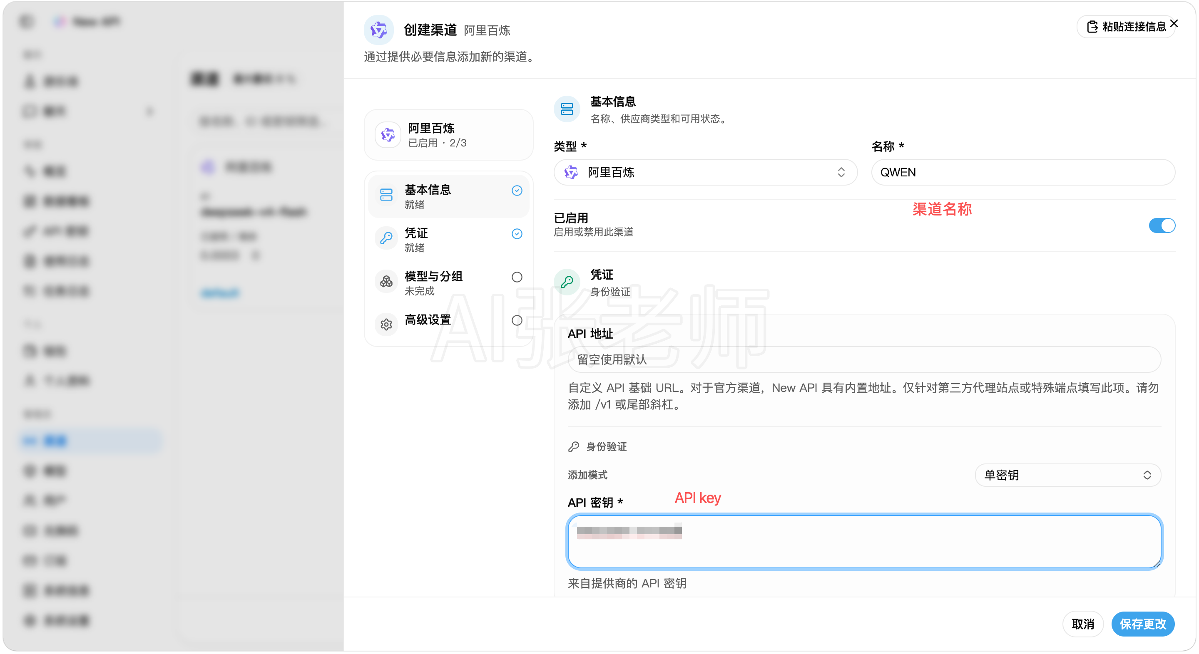
Task: Click '通过提供必要信息添加新的渠道。' description
Action: tap(451, 57)
